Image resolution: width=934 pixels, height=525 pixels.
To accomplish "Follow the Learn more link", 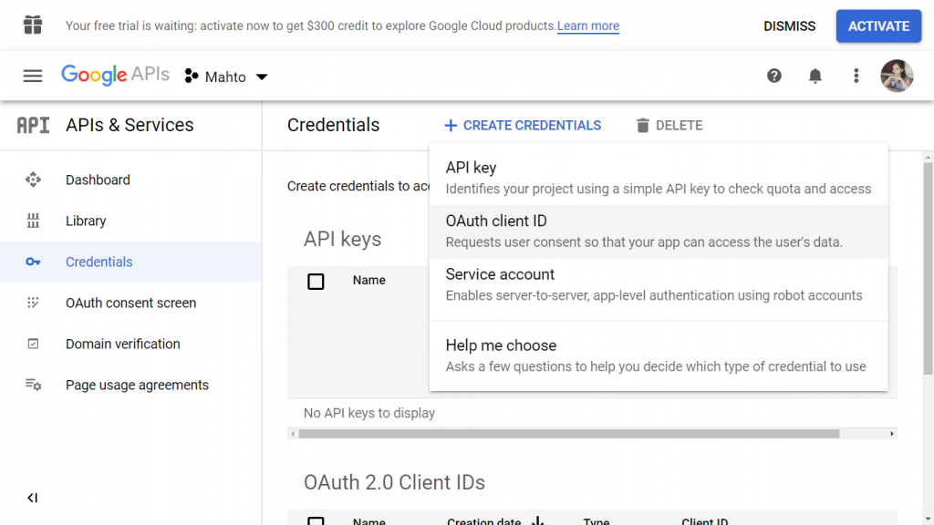I will click(x=588, y=26).
